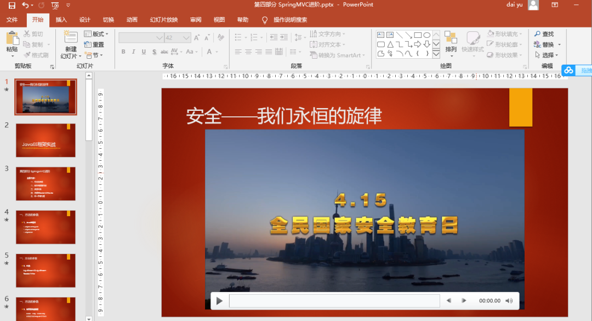This screenshot has width=592, height=321.
Task: Click the Find (查找) magnifier icon
Action: [538, 34]
